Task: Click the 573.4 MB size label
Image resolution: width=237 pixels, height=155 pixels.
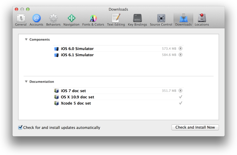Action: pyautogui.click(x=169, y=49)
